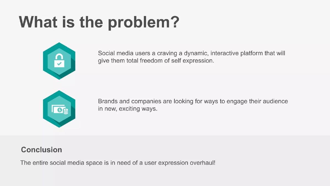The image size is (330, 186).
Task: Click the line "in new, exciting ways."
Action: point(128,109)
